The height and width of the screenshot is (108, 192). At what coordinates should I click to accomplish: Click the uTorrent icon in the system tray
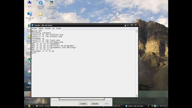click(155, 106)
